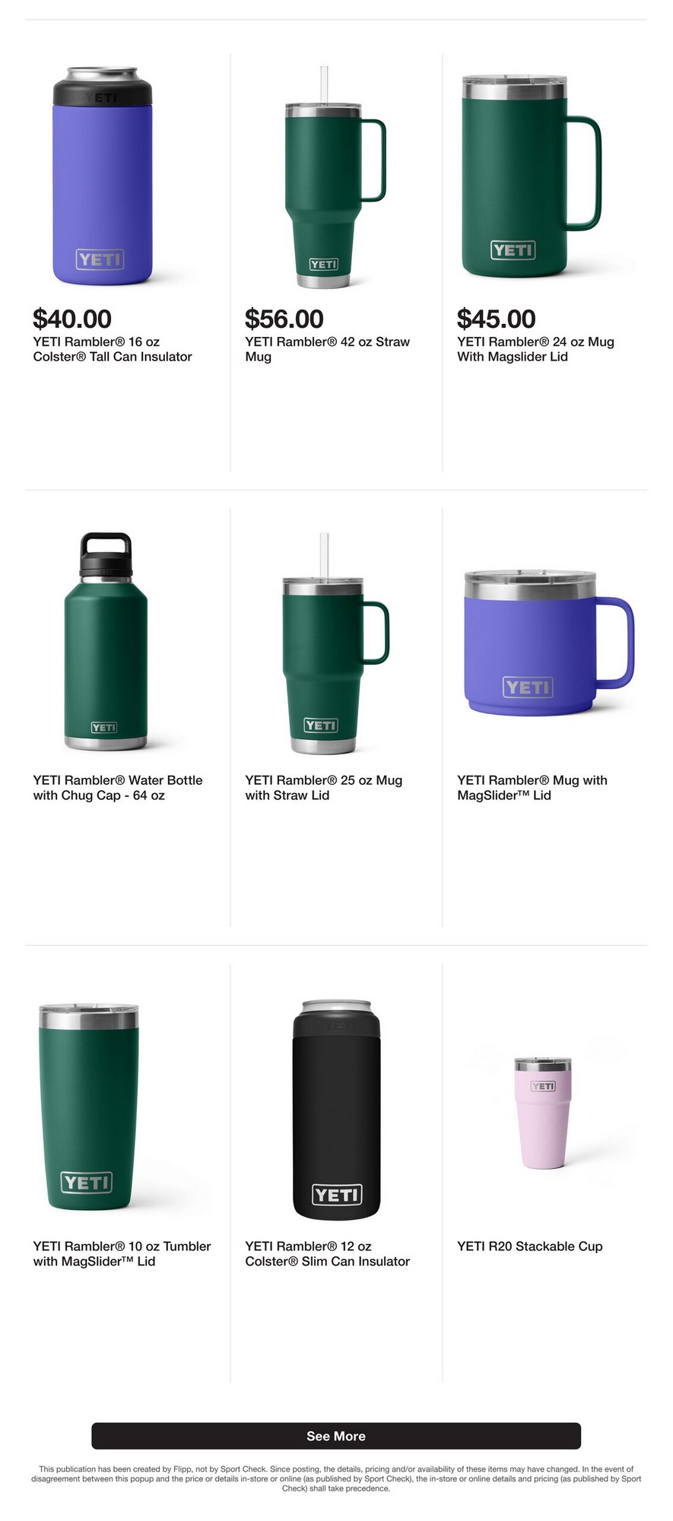Open the green 42 oz Straw Mug image

(x=335, y=176)
